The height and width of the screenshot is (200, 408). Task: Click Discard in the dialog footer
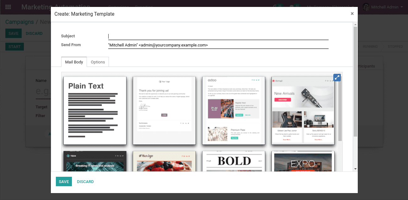(x=85, y=181)
